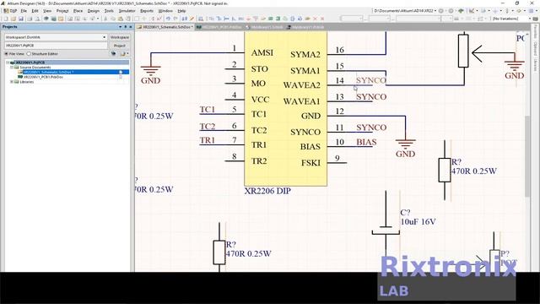Image resolution: width=540 pixels, height=304 pixels.
Task: Open the DXP menu
Action: point(10,11)
